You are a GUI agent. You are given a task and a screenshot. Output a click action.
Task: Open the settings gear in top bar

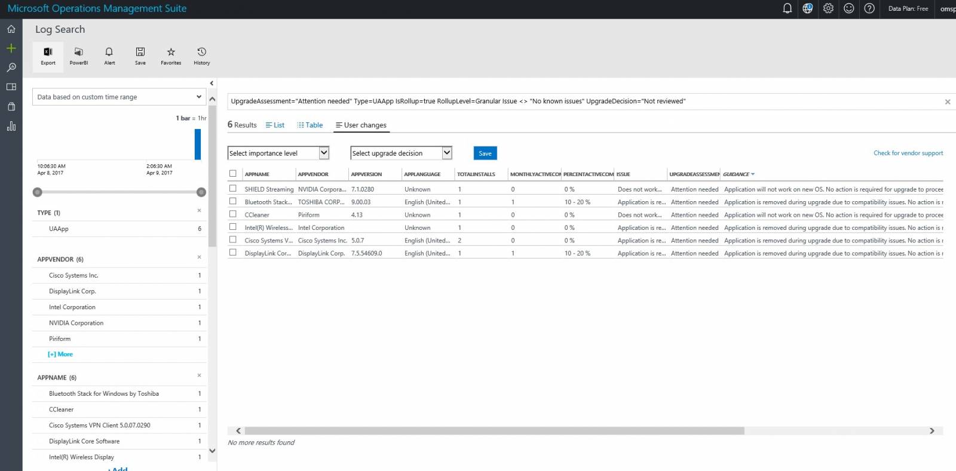coord(828,8)
